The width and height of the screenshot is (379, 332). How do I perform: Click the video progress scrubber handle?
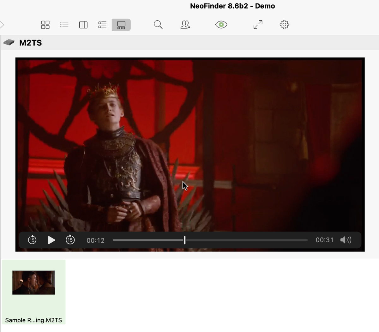[x=184, y=240]
